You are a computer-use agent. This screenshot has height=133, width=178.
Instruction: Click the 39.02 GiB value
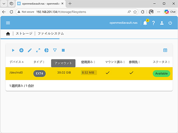coord(64,72)
